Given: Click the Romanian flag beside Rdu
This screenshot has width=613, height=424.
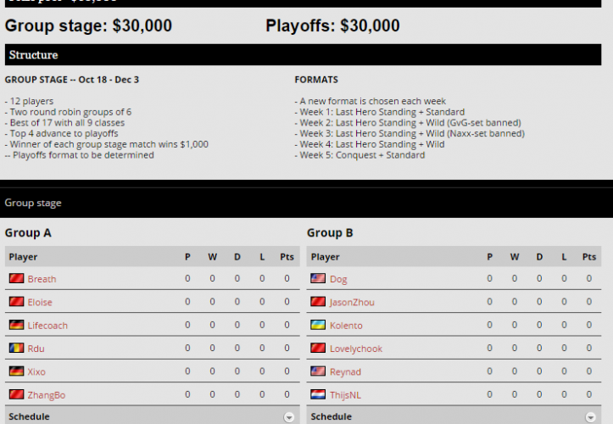Looking at the screenshot, I should 16,349.
